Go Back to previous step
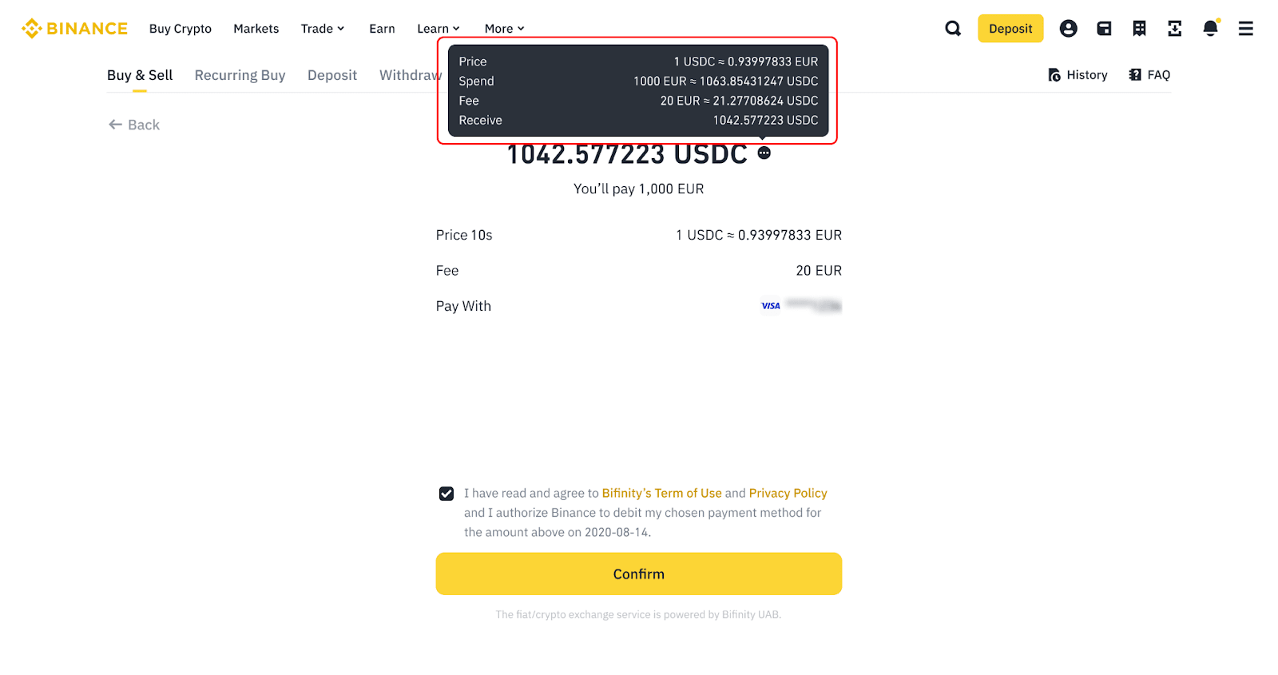1278x675 pixels. click(134, 125)
